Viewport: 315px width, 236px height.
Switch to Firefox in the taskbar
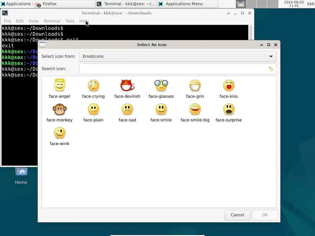(x=64, y=4)
